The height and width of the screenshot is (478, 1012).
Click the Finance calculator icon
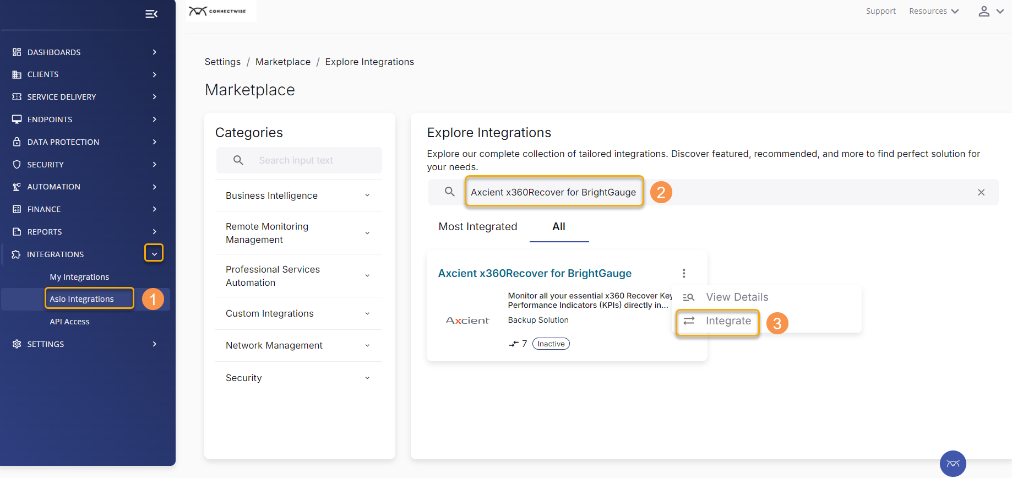tap(17, 209)
